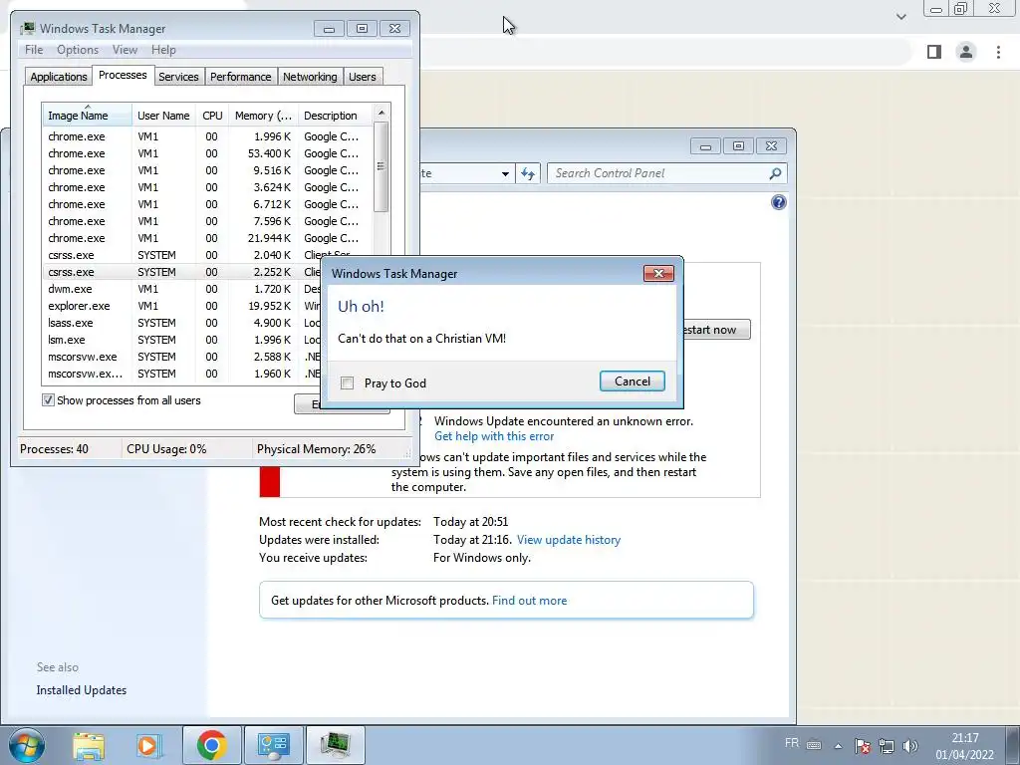Sort processes by CPU column
Screen dimensions: 1020x765
(212, 116)
